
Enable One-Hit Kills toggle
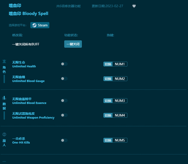click(x=64, y=141)
